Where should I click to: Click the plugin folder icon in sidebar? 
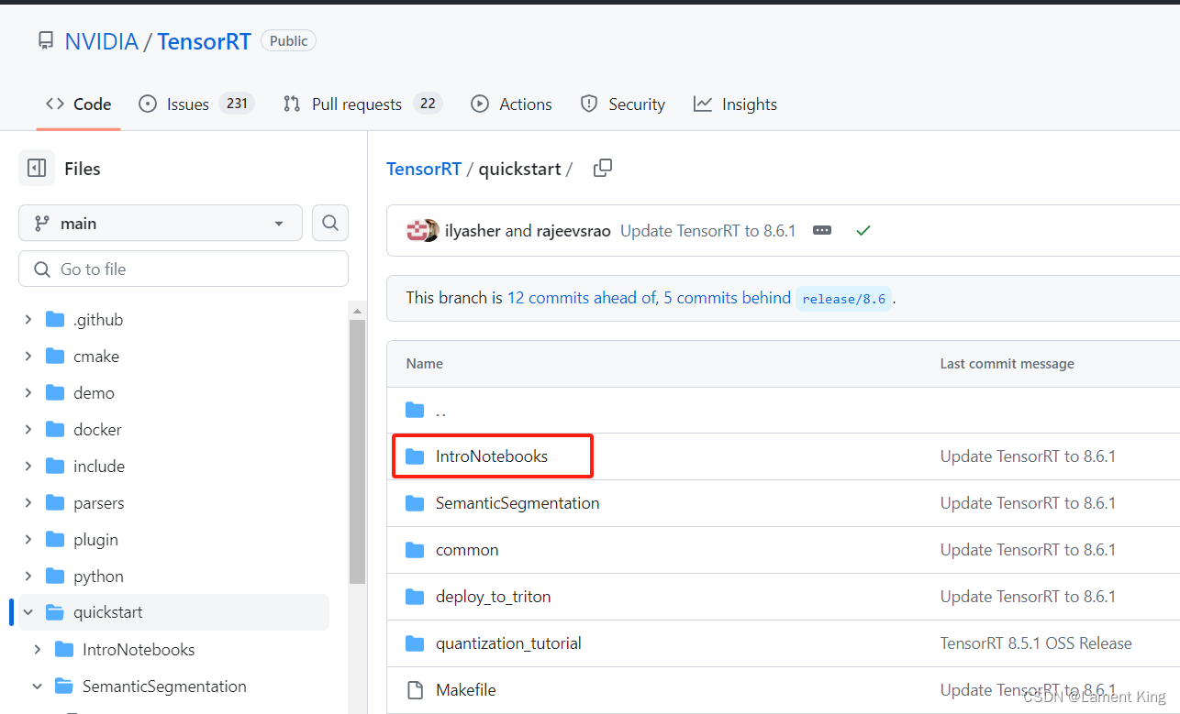pyautogui.click(x=55, y=540)
